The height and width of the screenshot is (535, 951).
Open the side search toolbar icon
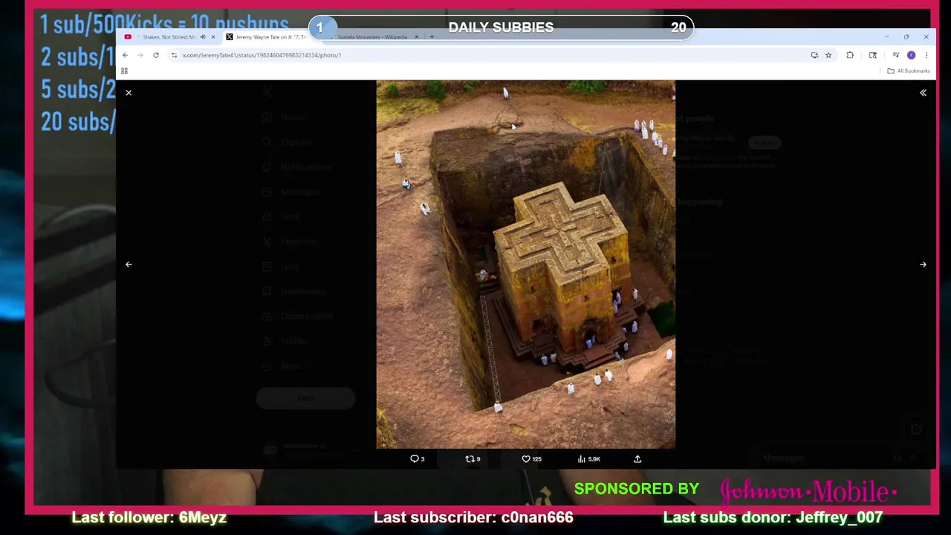pyautogui.click(x=873, y=55)
